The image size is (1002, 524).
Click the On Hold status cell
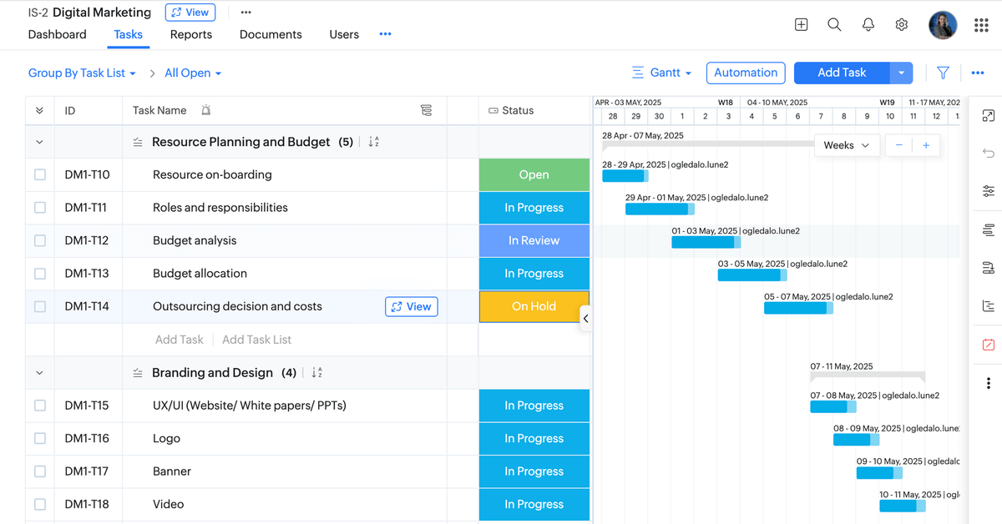pos(534,307)
